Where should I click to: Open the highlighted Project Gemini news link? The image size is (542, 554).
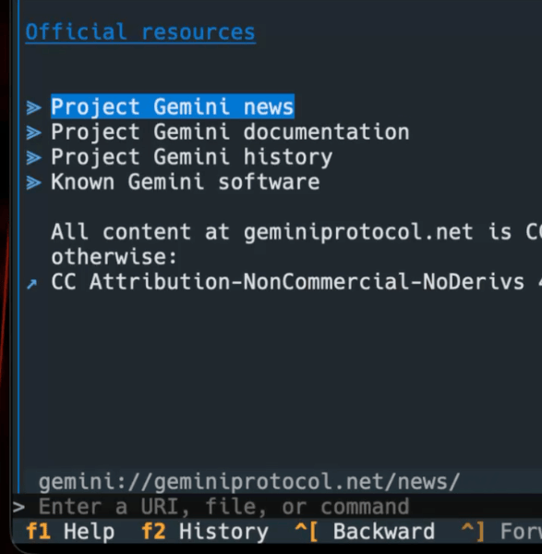[x=173, y=106]
